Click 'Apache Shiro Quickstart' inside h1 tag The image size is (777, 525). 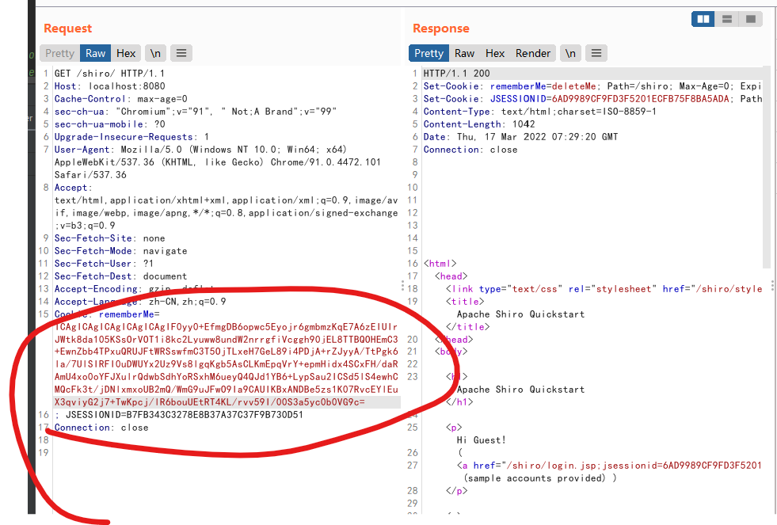tap(520, 390)
